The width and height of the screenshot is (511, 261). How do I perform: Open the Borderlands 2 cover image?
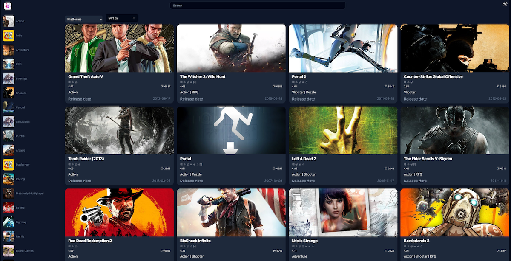tap(455, 212)
